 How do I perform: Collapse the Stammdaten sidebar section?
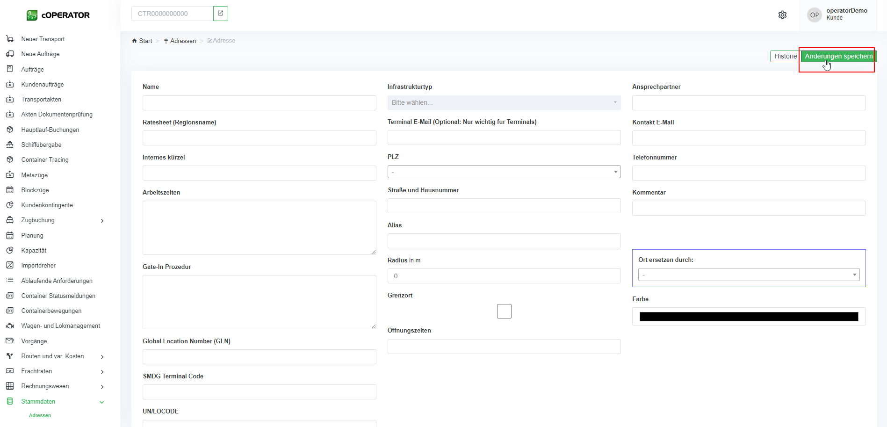(101, 402)
